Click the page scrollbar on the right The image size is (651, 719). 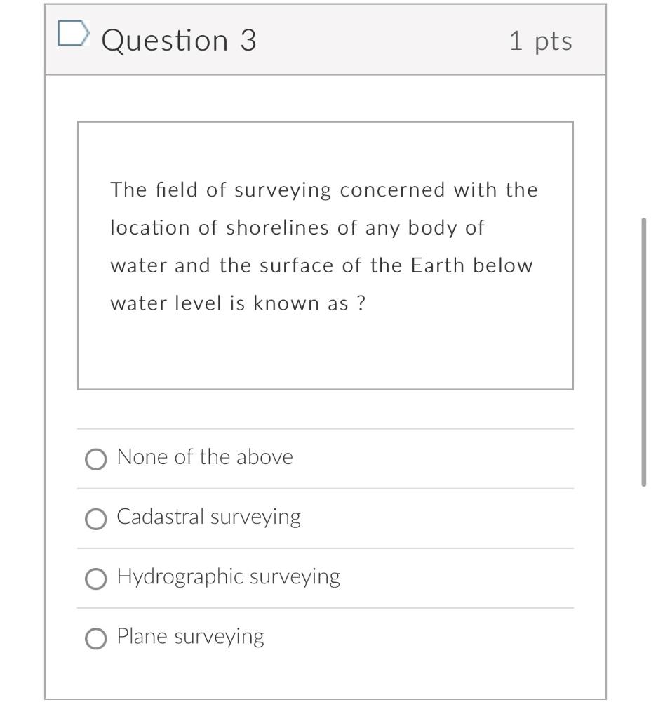pos(643,351)
